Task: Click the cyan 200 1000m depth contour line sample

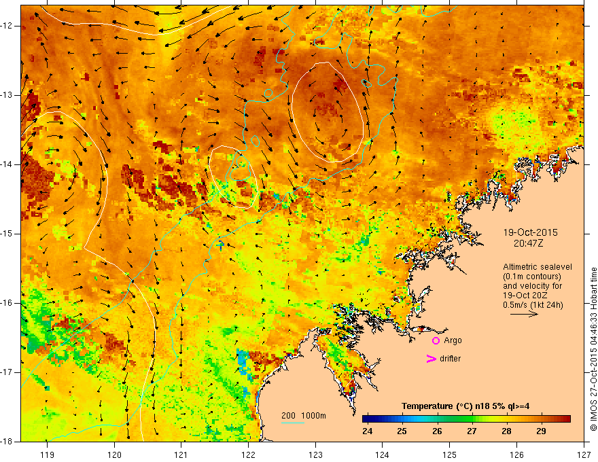Action: [293, 423]
